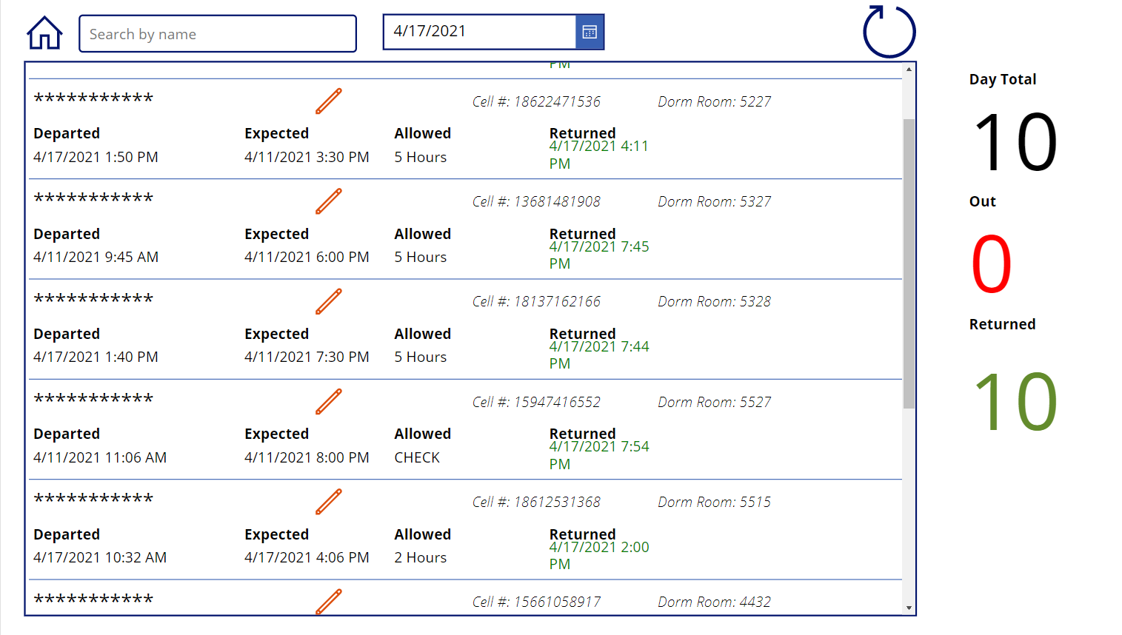Viewport: 1122px width, 635px height.
Task: Edit the record for Dorm Room 5227
Action: tap(329, 101)
